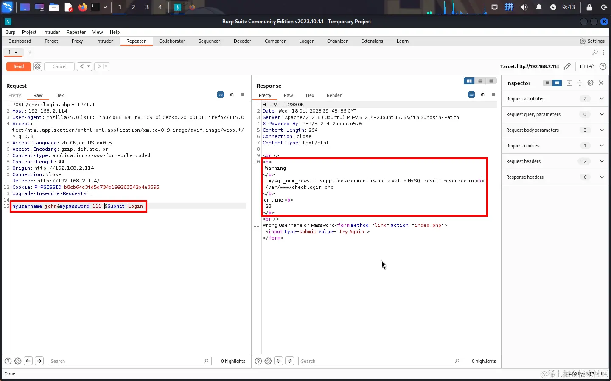Toggle the Response message wrap/format button

471,94
